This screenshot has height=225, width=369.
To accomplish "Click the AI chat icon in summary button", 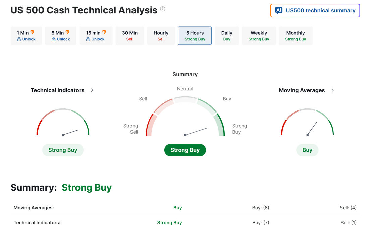I will (279, 10).
